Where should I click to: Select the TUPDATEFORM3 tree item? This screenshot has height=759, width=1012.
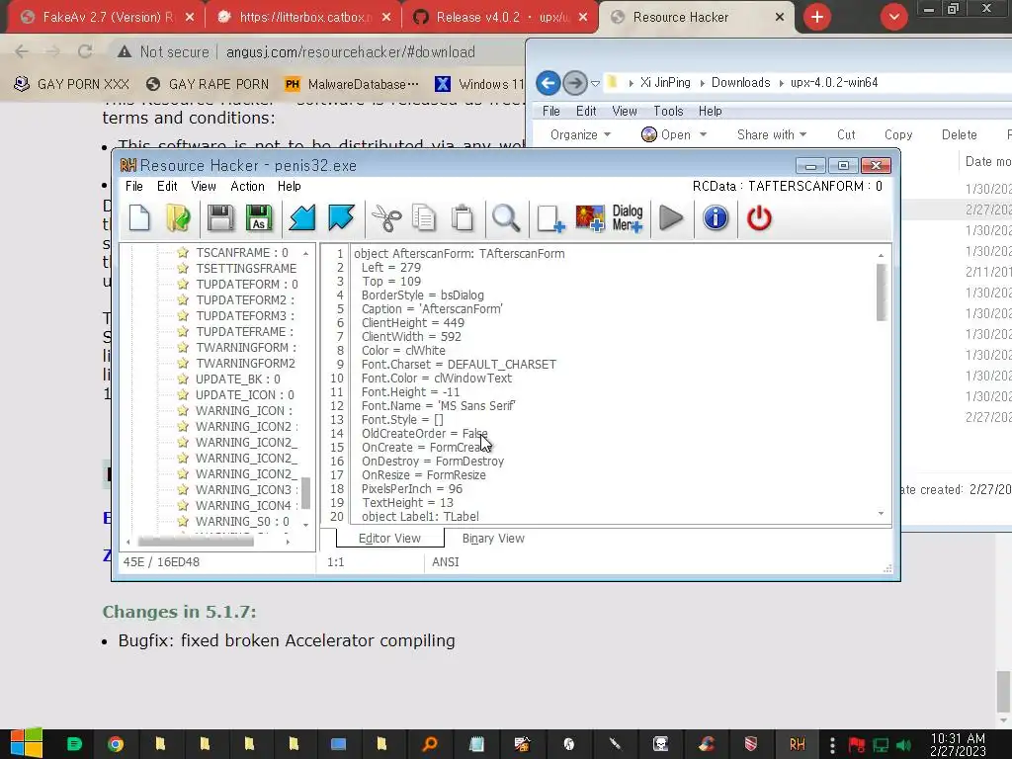(245, 315)
